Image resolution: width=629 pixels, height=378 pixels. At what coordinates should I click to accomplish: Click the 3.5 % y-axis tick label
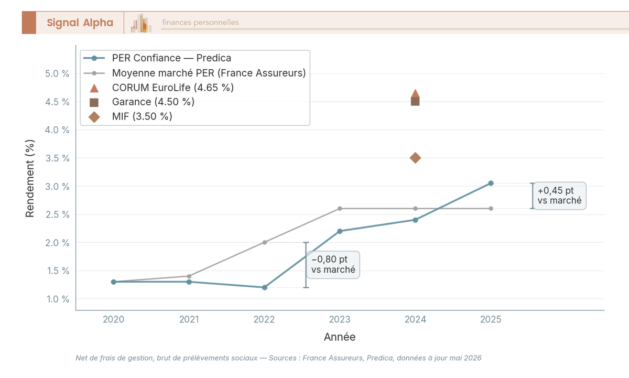[x=57, y=158]
